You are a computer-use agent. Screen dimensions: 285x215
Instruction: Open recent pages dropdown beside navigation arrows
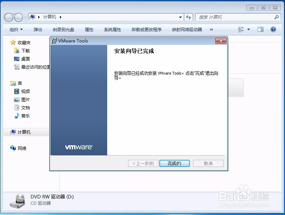coord(26,17)
